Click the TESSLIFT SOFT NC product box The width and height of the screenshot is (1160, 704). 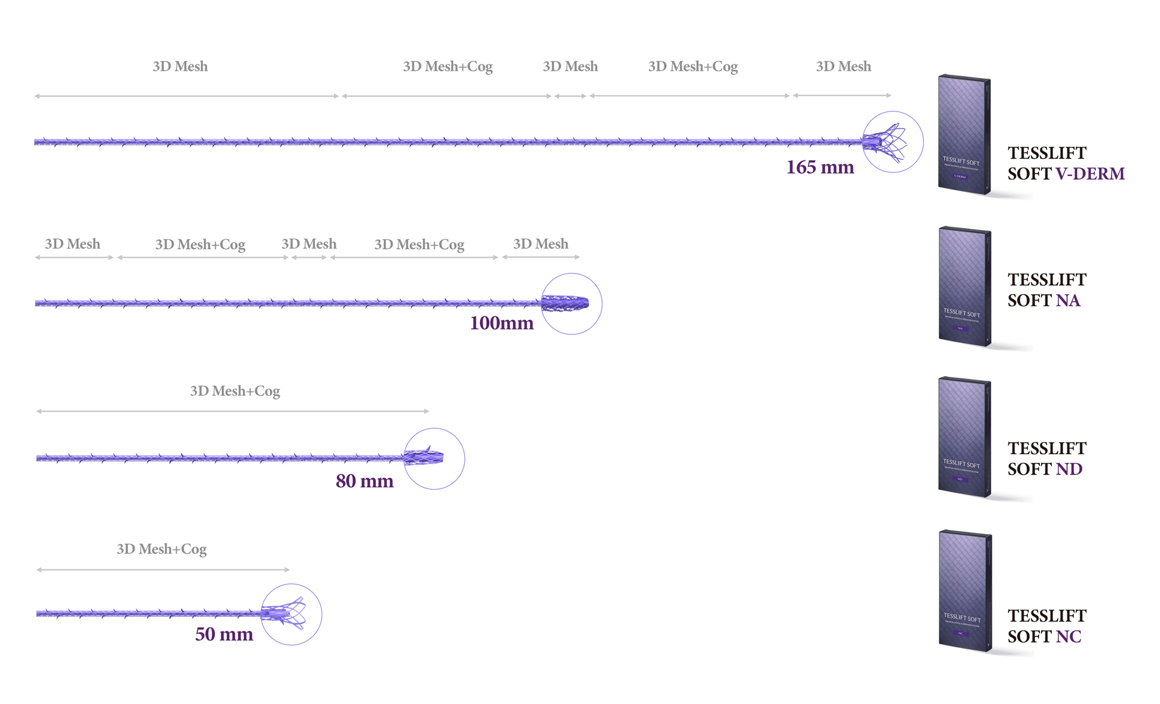click(x=965, y=591)
